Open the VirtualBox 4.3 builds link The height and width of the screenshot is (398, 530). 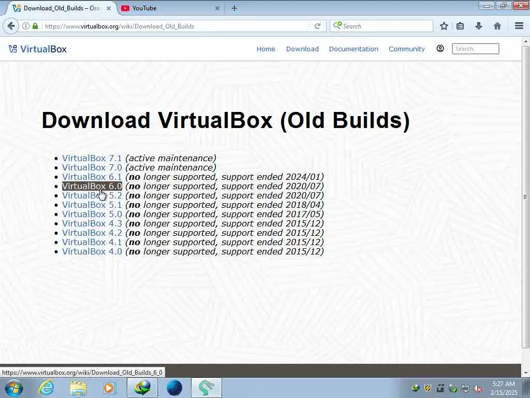tap(92, 223)
